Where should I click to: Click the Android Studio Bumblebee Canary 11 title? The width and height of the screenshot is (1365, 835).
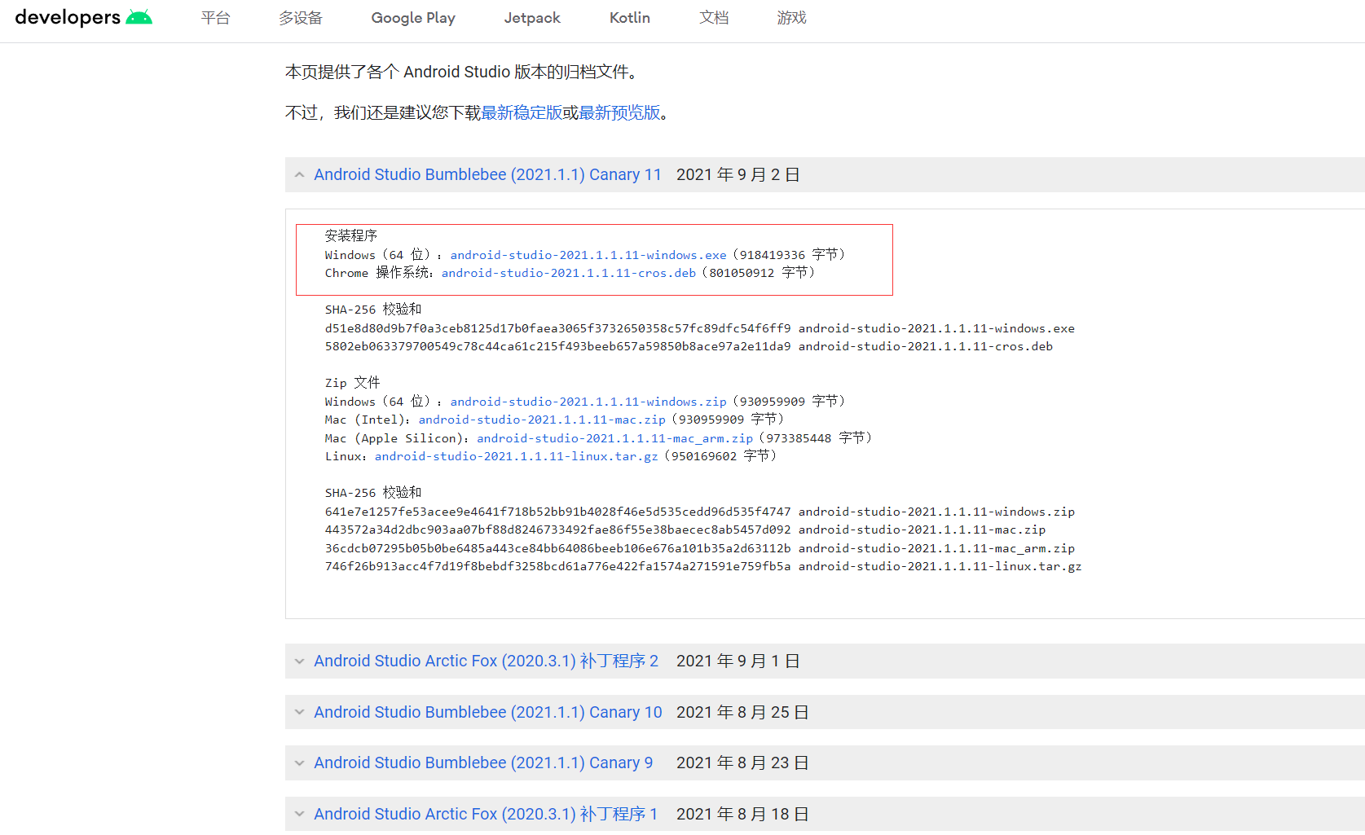[488, 175]
